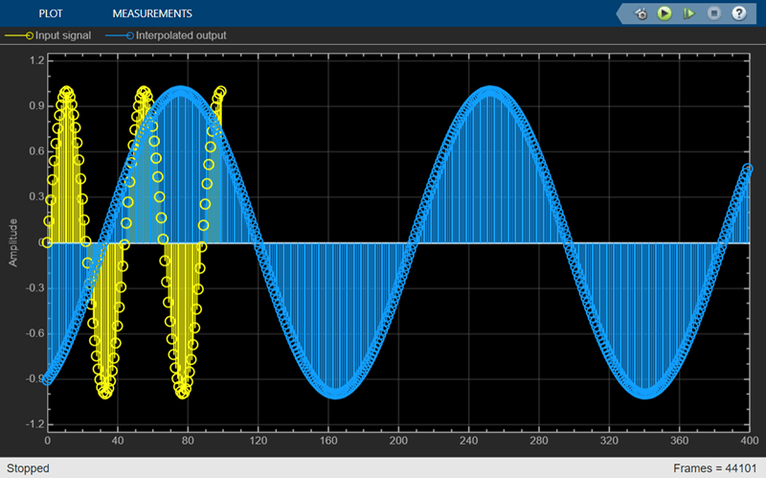Click the Frames = 44101 status indicator

[714, 468]
